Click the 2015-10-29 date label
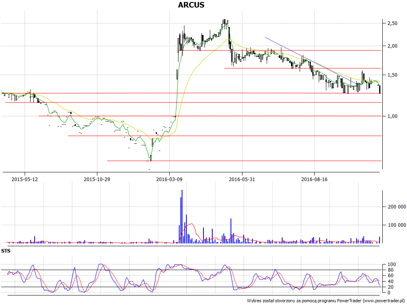The width and height of the screenshot is (407, 305). (x=97, y=179)
